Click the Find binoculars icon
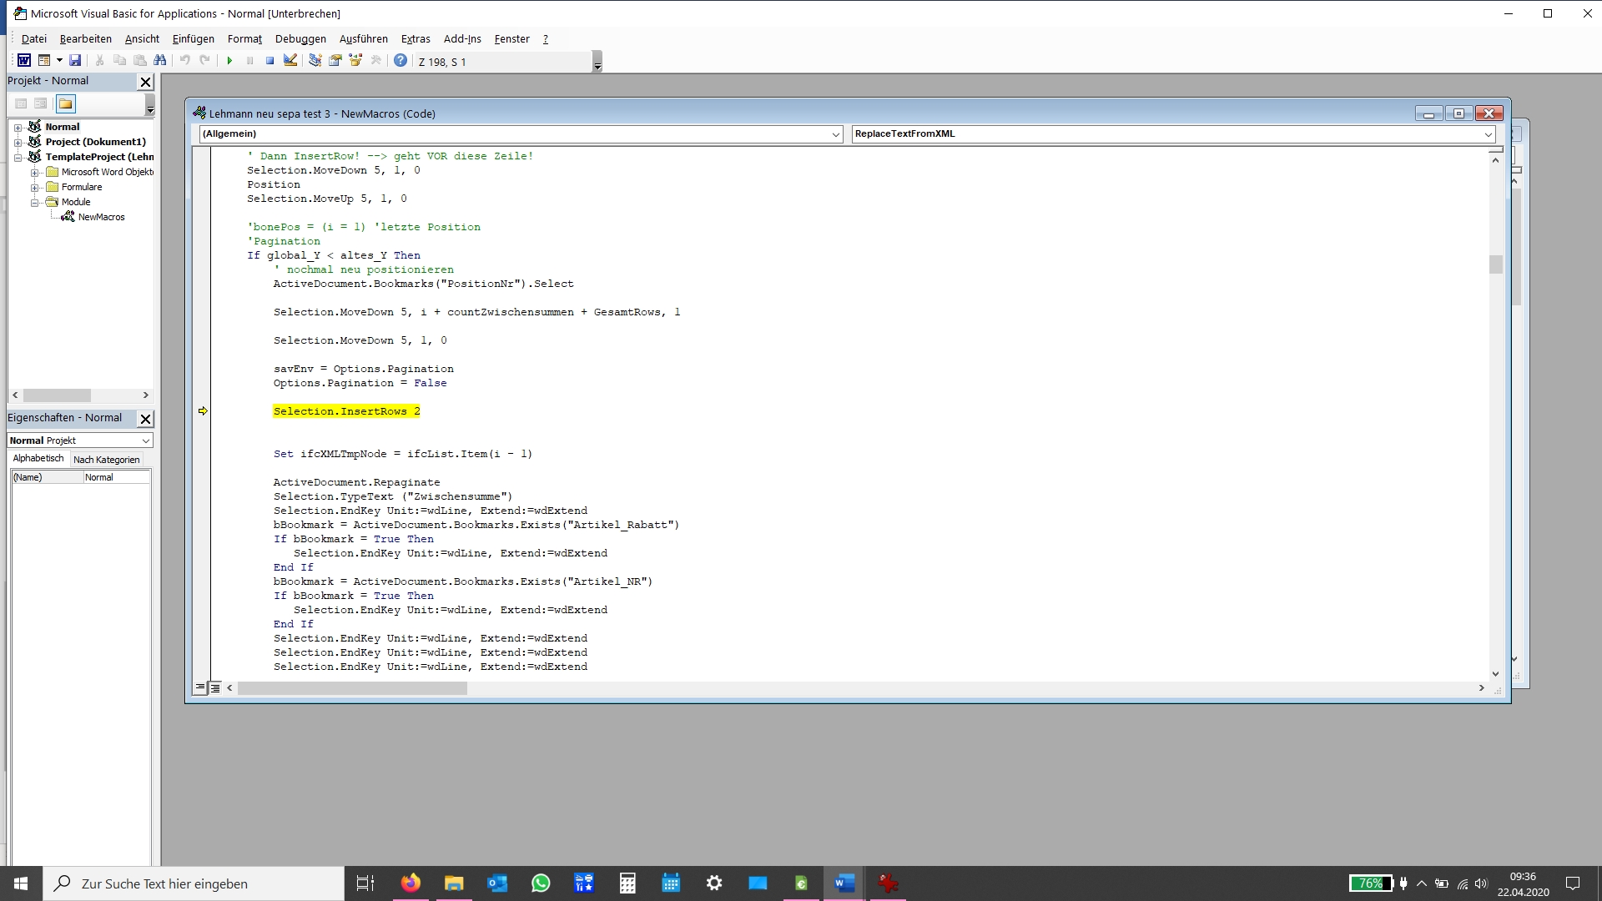Image resolution: width=1602 pixels, height=901 pixels. (x=160, y=61)
